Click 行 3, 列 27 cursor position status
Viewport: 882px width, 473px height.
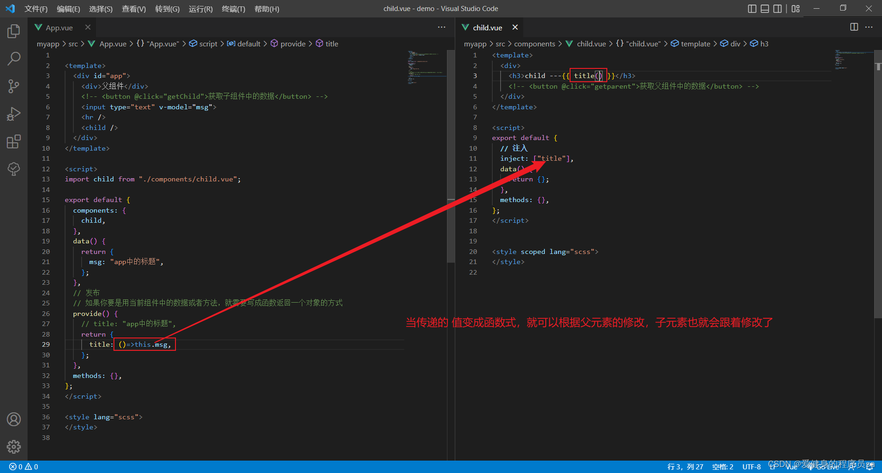click(x=685, y=467)
